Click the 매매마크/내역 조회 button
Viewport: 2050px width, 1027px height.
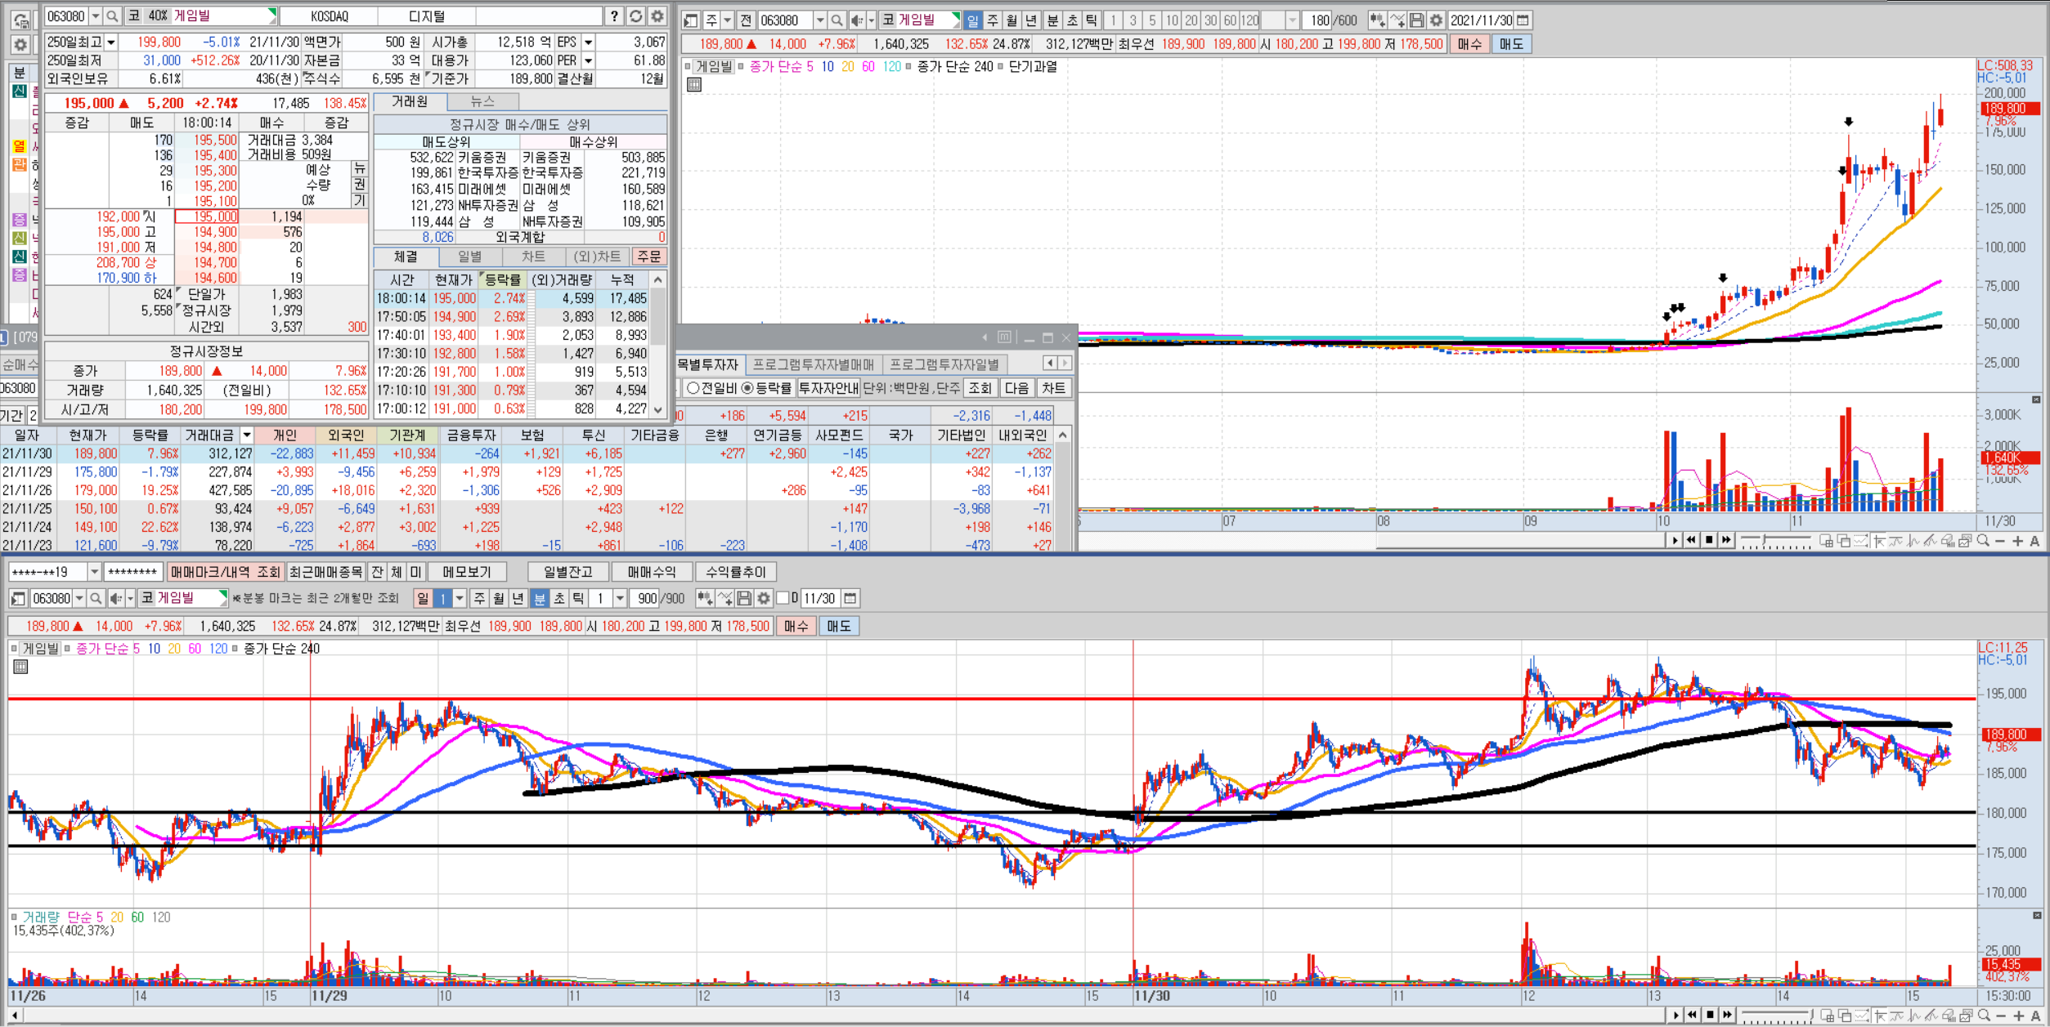(x=225, y=572)
